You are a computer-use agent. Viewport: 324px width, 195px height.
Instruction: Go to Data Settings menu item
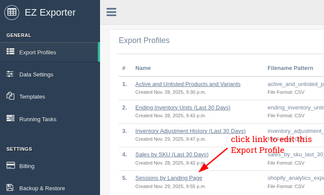coord(36,74)
